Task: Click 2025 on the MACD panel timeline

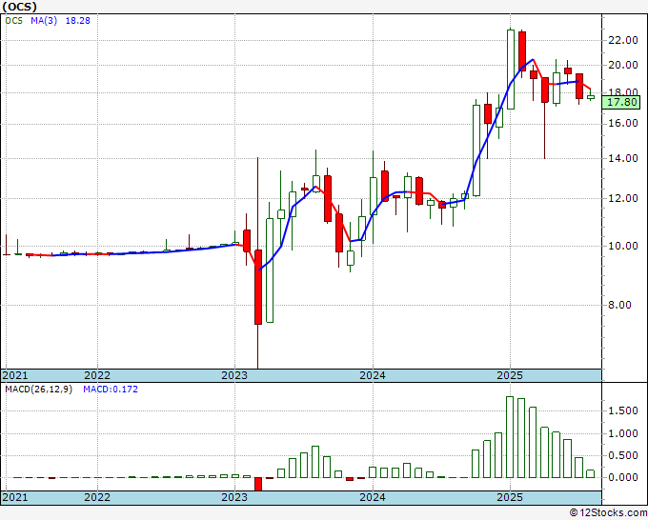Action: coord(510,497)
